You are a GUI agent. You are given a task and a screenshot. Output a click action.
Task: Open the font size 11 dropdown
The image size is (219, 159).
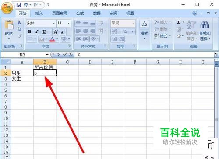click(x=68, y=23)
